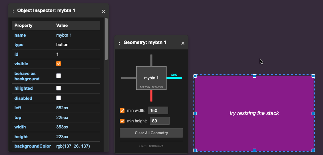
Task: Click the backgroundColor rgb value
Action: pyautogui.click(x=73, y=146)
